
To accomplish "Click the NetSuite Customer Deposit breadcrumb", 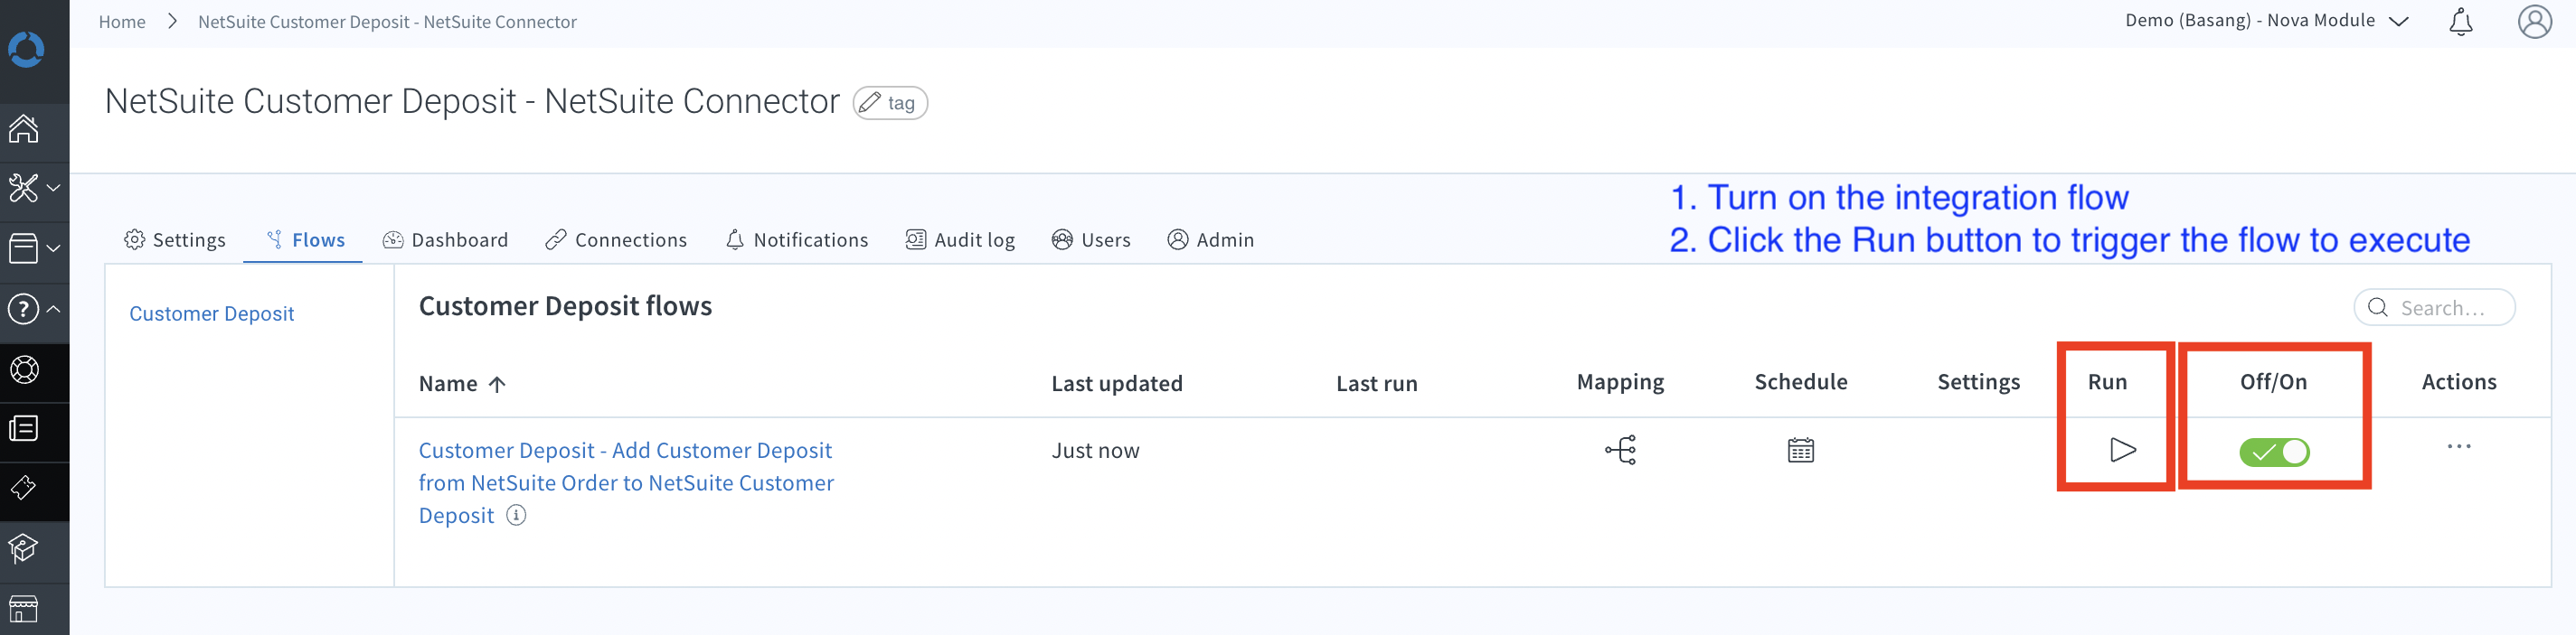I will [387, 22].
